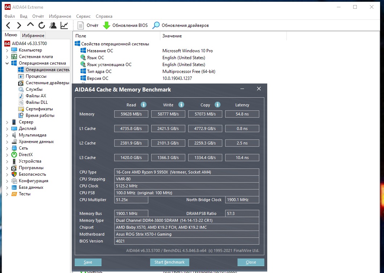
Task: Go up one level with the up arrow icon
Action: tap(30, 25)
